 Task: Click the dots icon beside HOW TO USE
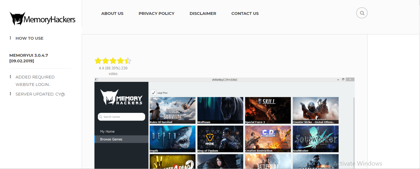[11, 38]
